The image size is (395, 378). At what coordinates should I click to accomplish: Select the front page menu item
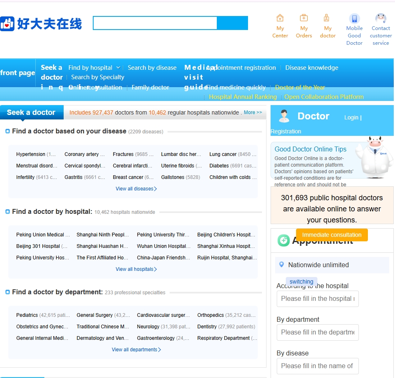[17, 73]
